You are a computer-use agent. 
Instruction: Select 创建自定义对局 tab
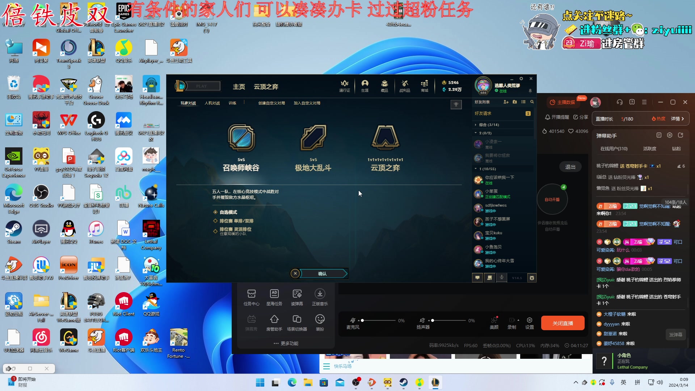(x=271, y=103)
